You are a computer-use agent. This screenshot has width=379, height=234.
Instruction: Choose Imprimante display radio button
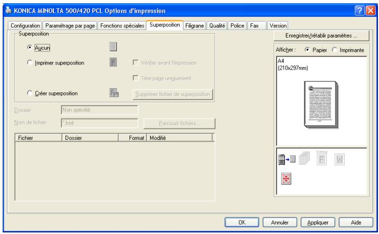point(334,50)
